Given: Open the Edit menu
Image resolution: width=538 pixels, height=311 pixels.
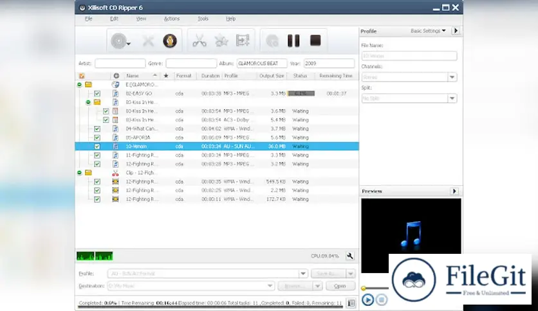Looking at the screenshot, I should pos(114,19).
